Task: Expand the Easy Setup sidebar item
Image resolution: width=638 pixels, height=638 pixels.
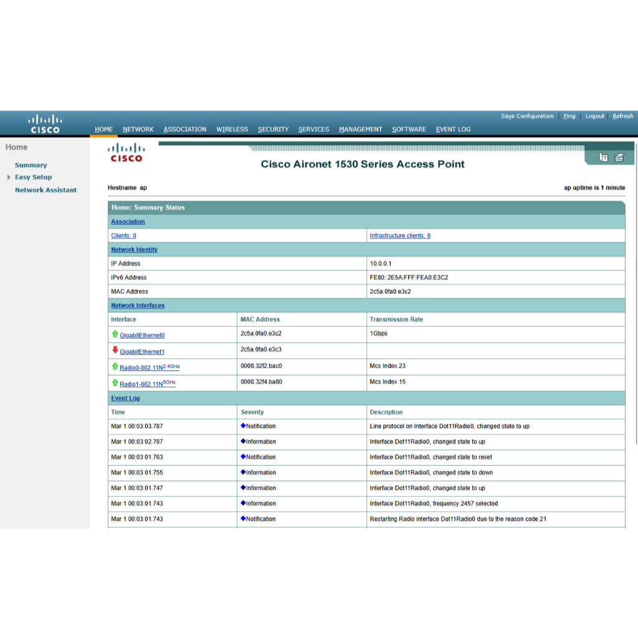Action: pos(9,178)
